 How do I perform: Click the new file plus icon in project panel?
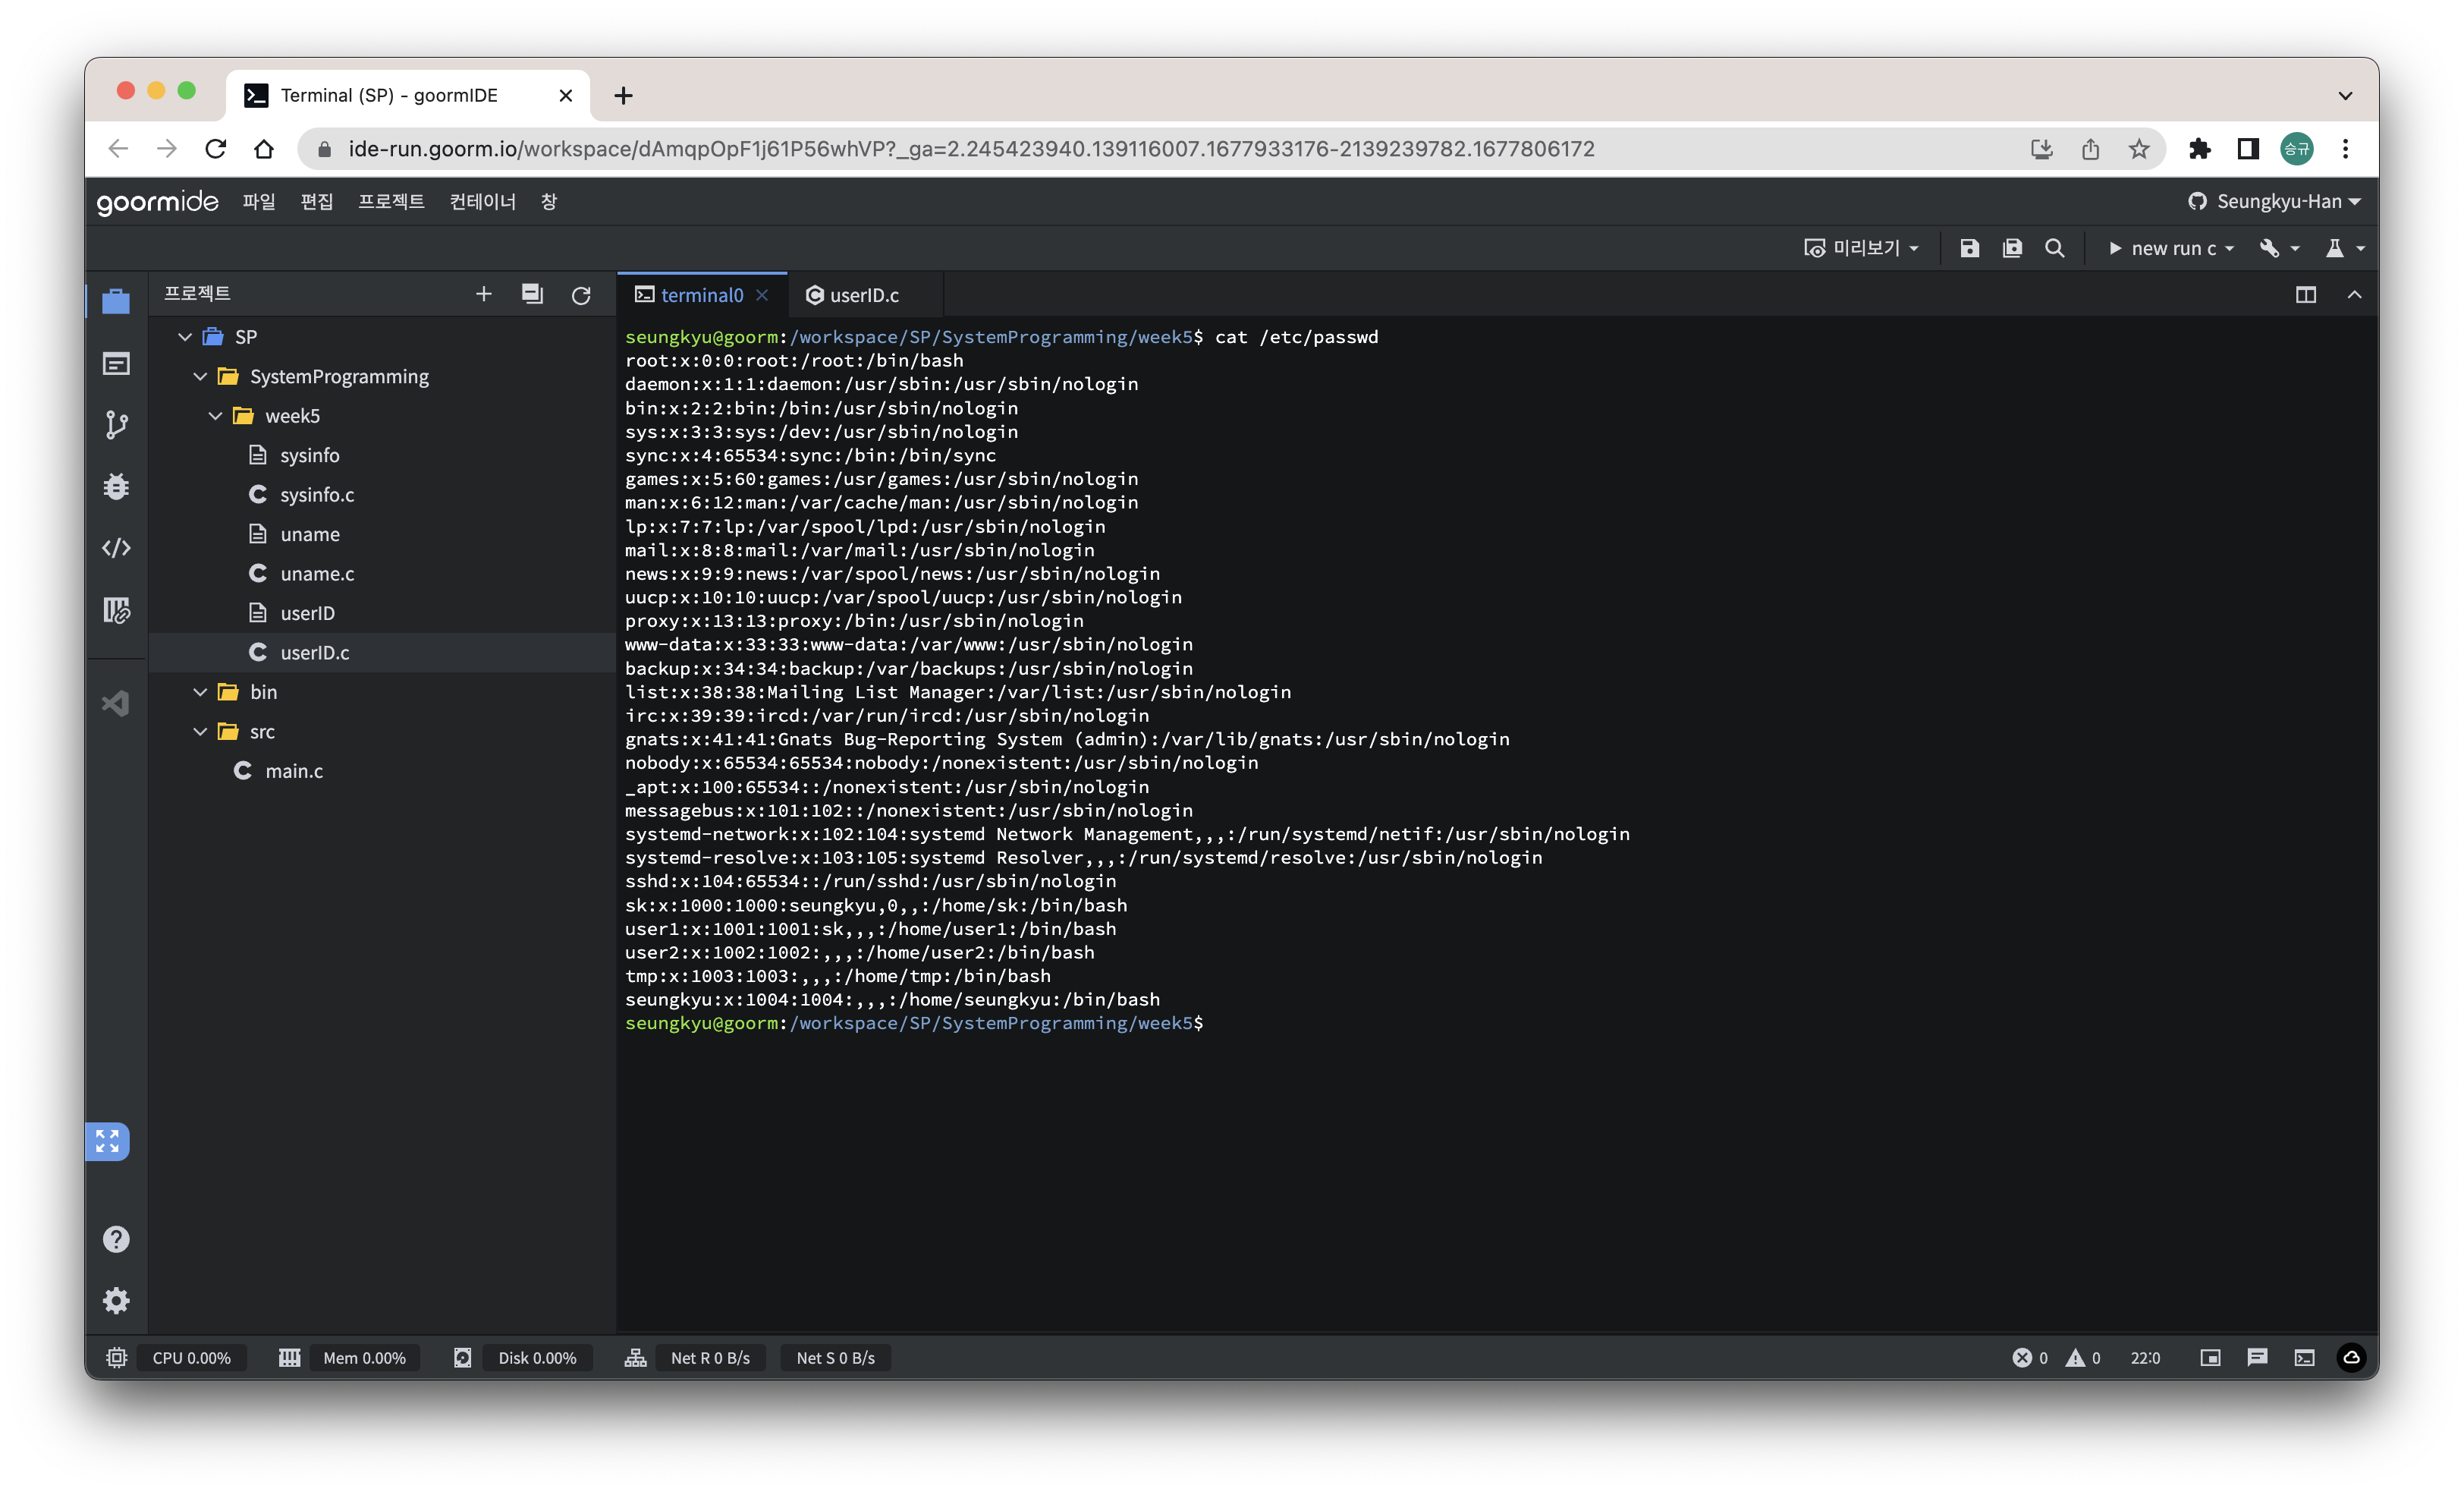coord(484,294)
